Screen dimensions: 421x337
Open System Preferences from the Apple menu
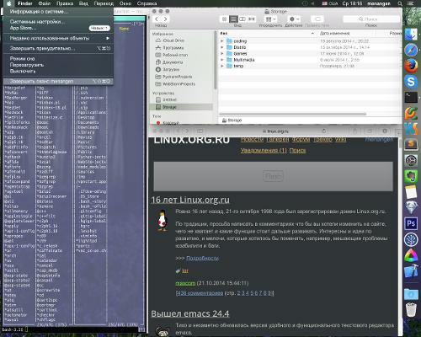coord(58,22)
